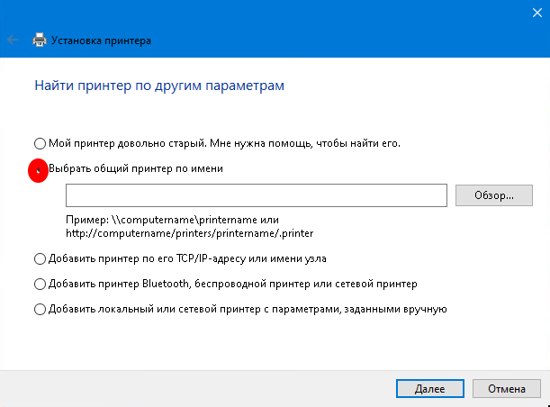Viewport: 550px width, 407px height.
Task: Choose the TCP/IP-адресу radio option
Action: tap(39, 258)
